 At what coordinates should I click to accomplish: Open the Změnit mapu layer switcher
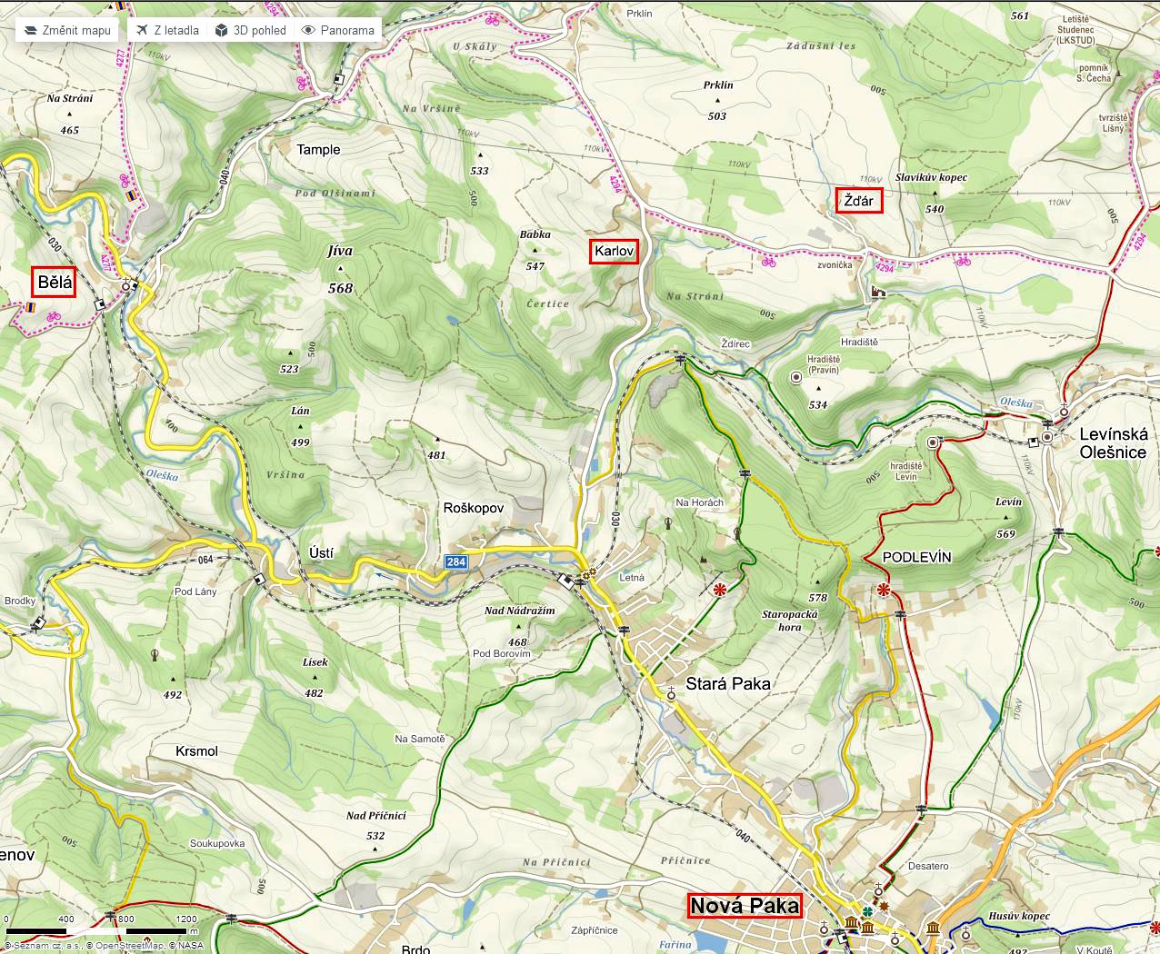[x=67, y=30]
